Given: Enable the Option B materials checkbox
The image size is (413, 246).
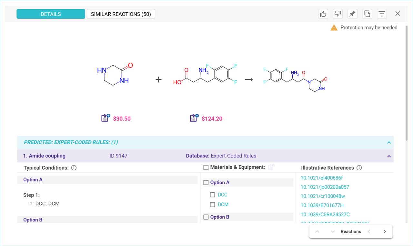Looking at the screenshot, I should pos(206,217).
